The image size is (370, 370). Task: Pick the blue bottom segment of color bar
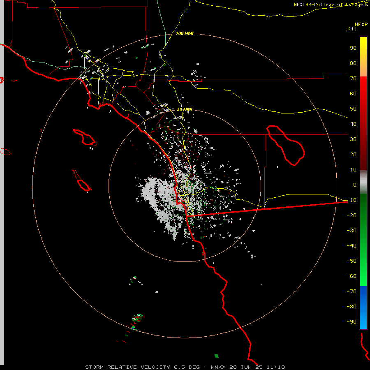click(x=363, y=308)
